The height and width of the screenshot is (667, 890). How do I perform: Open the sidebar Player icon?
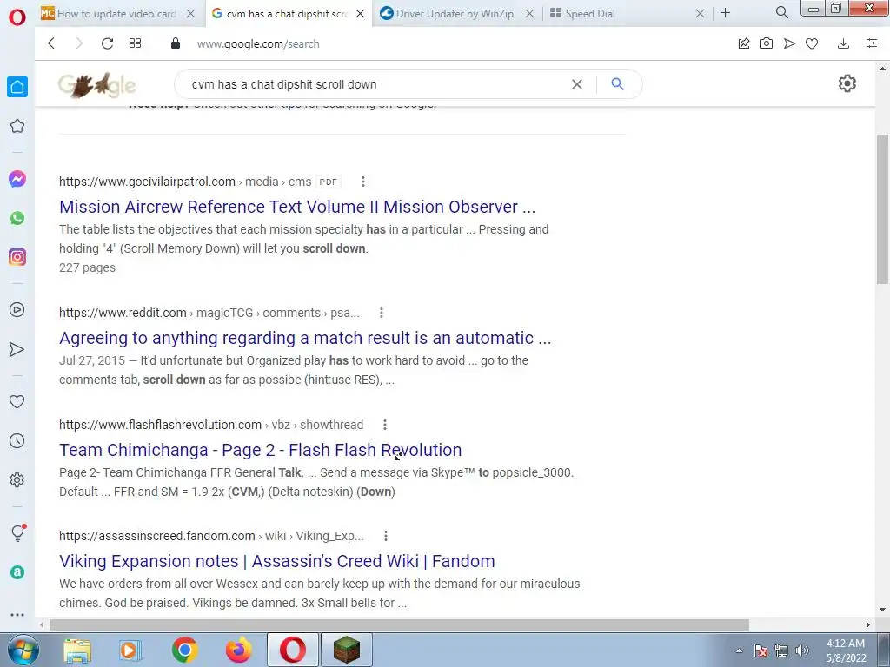(17, 310)
